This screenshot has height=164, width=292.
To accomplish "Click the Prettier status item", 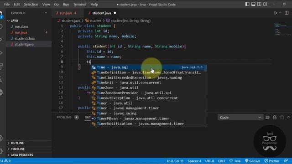I will tap(272, 161).
